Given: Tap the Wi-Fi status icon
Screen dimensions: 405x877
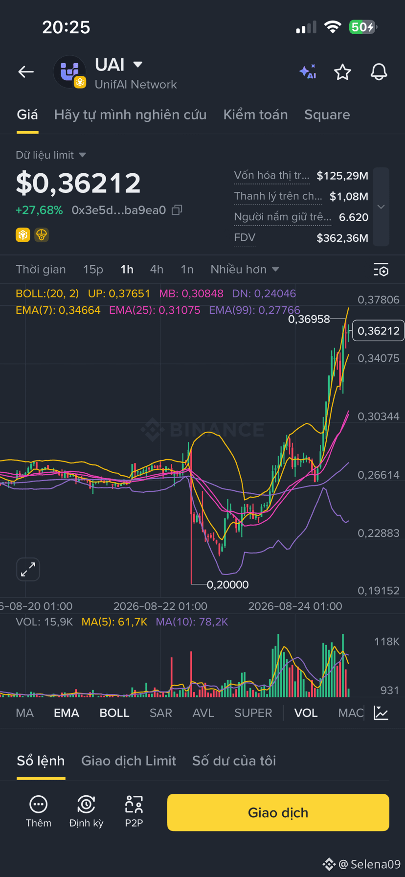Looking at the screenshot, I should coord(333,27).
